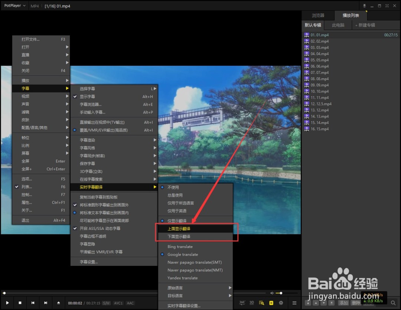Screen dimensions: 401x310
Task: Switch to the 浏览器 tab
Action: 318,15
